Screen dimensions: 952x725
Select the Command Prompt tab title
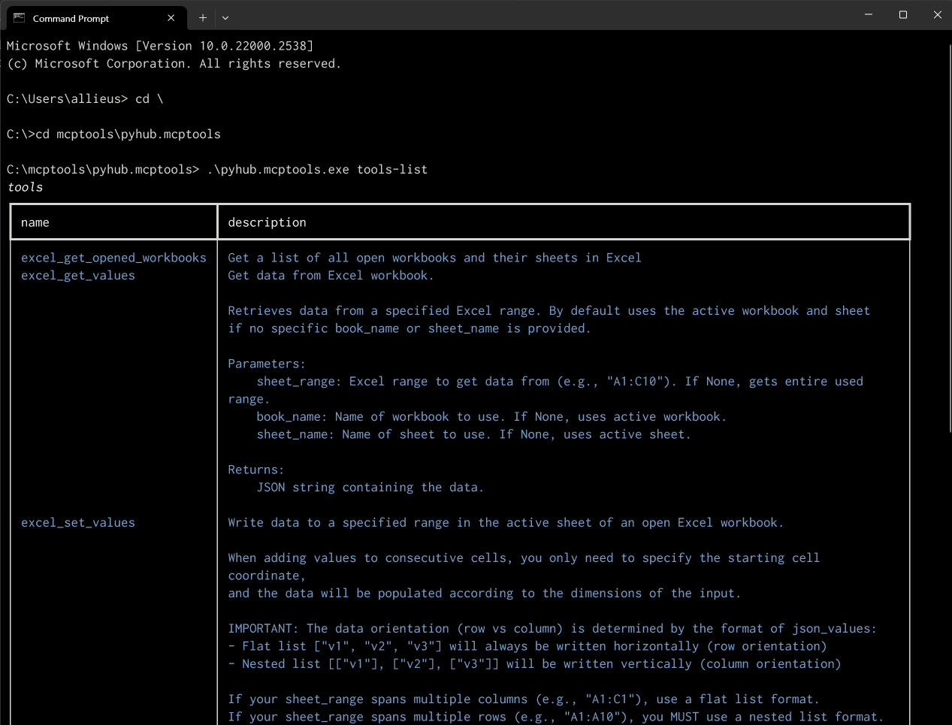71,19
